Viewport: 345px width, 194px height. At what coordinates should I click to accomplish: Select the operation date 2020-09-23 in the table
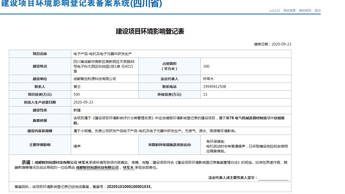click(84, 102)
